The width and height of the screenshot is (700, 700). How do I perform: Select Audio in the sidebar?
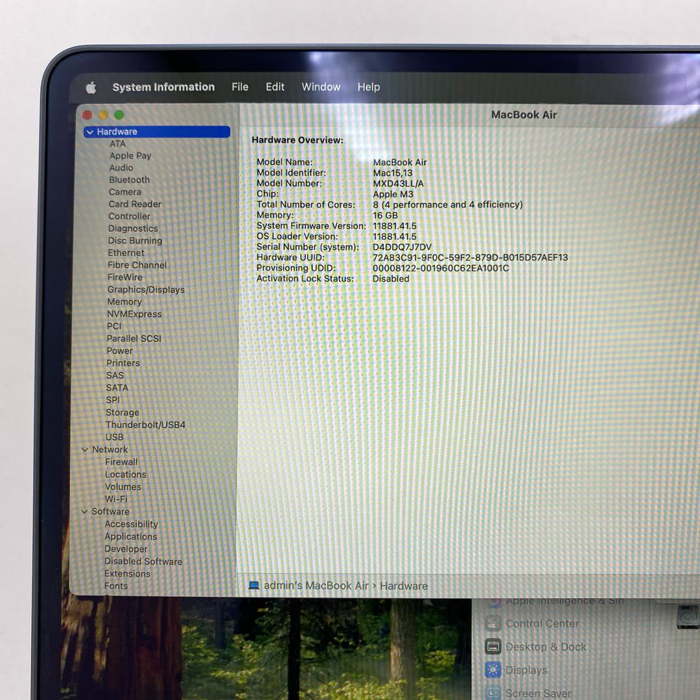click(x=121, y=168)
